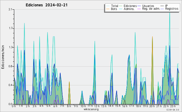Click the '17 h' x-axis label
Viewport: 182px width, 112px height.
click(131, 106)
